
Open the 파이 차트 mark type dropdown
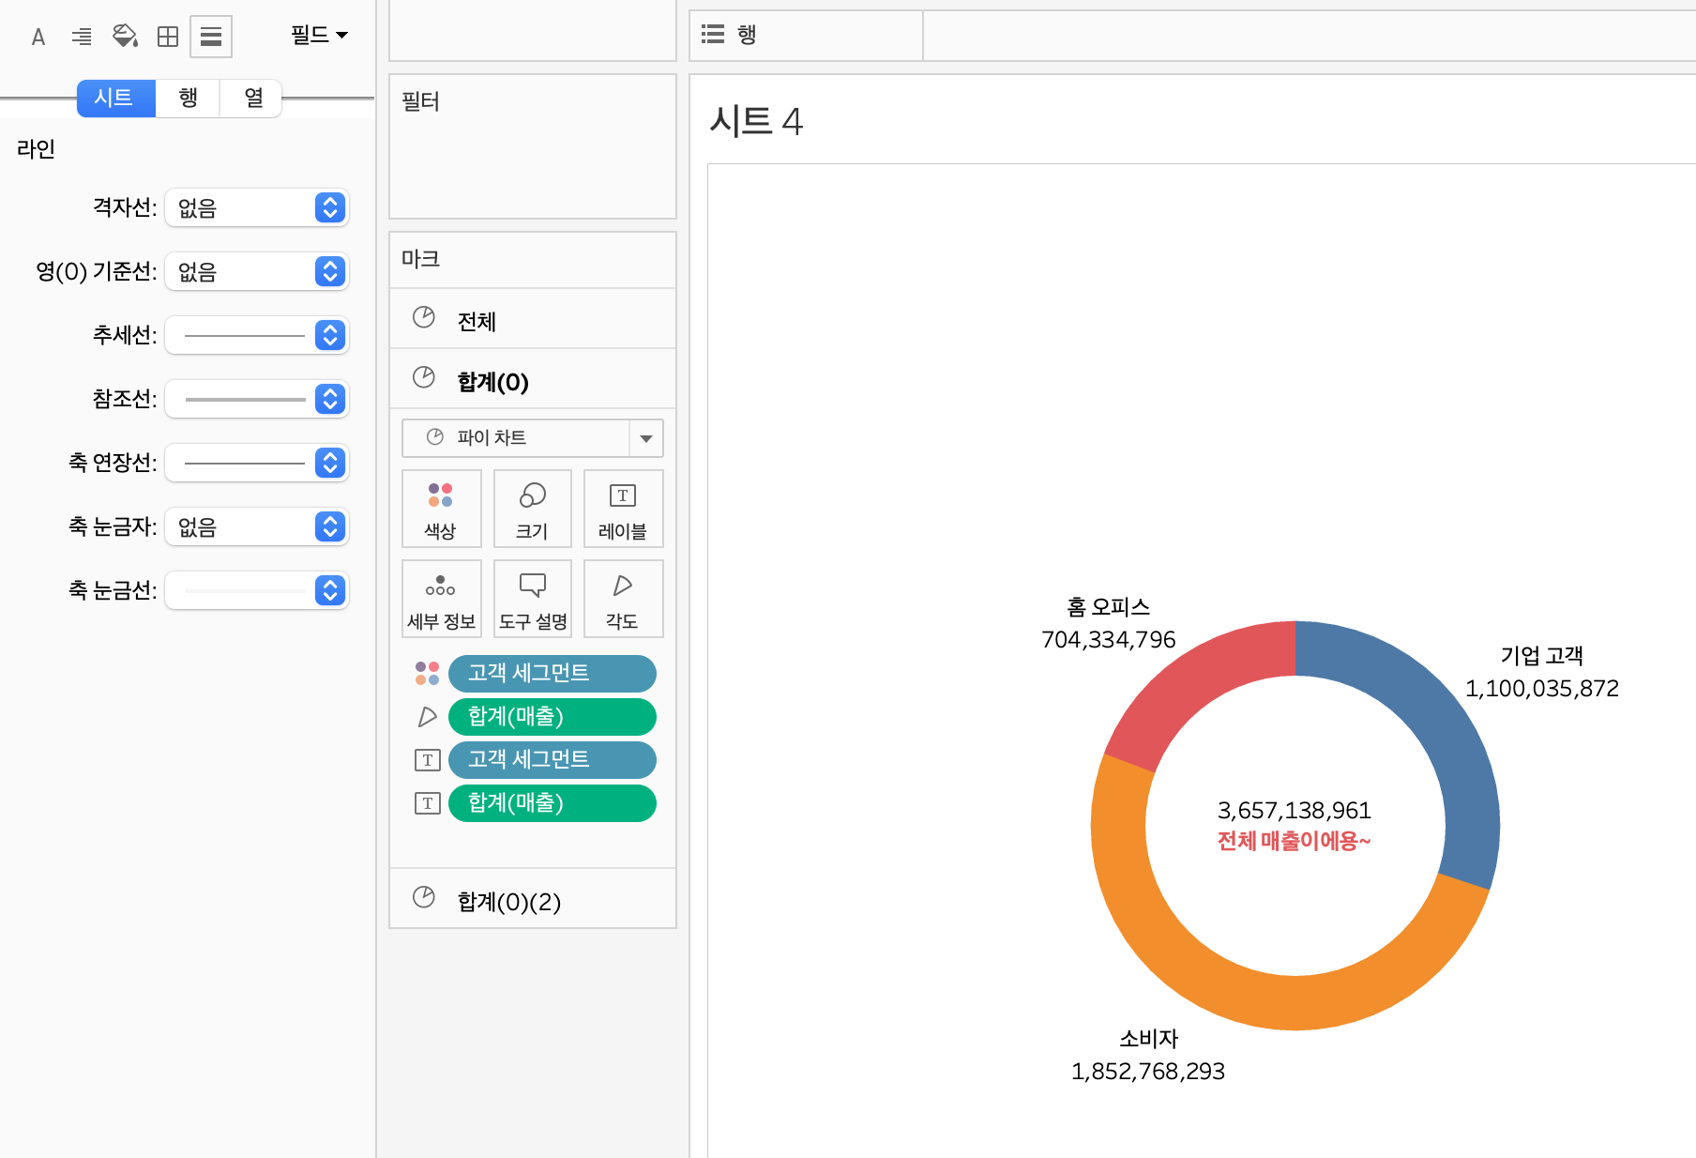click(532, 438)
